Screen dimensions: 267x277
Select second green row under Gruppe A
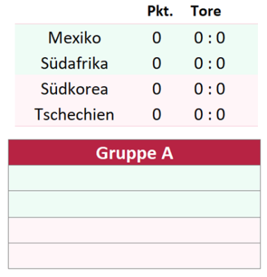pos(134,204)
